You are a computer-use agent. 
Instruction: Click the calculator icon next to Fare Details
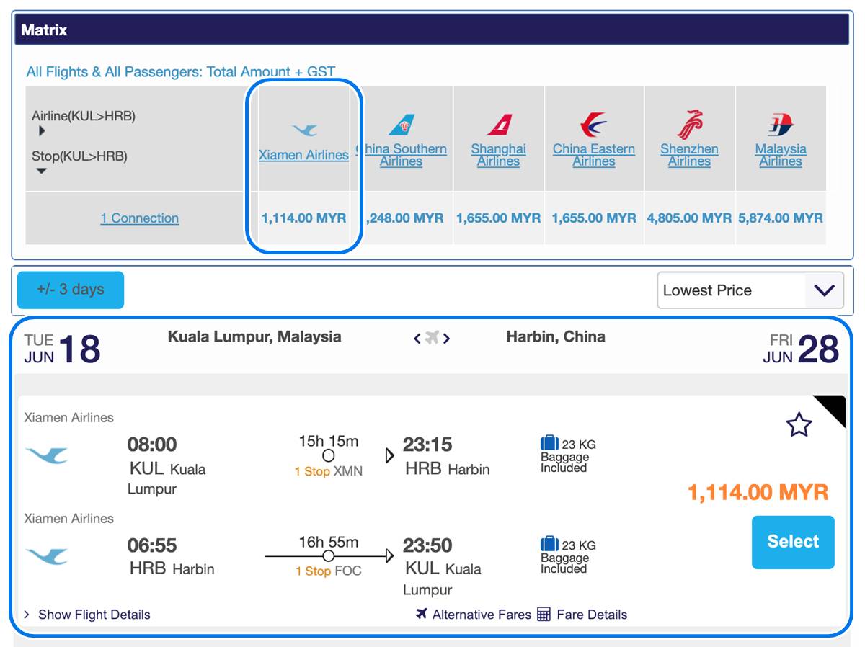coord(544,615)
